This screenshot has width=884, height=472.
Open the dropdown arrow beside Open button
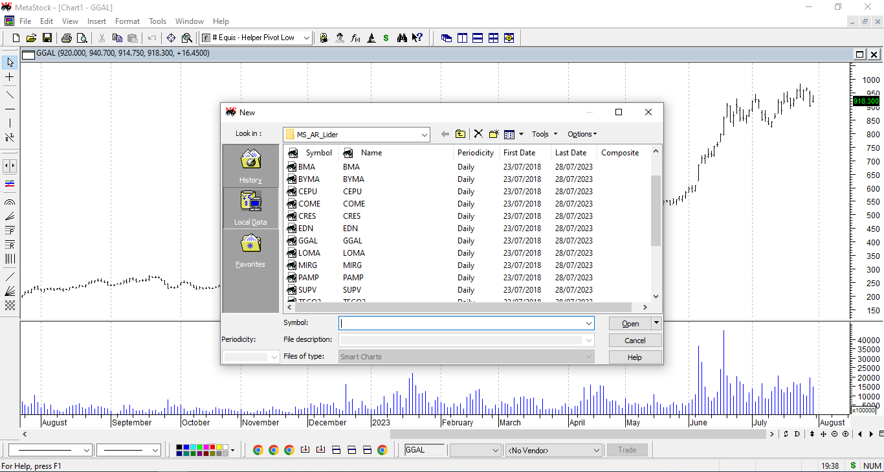pos(657,322)
